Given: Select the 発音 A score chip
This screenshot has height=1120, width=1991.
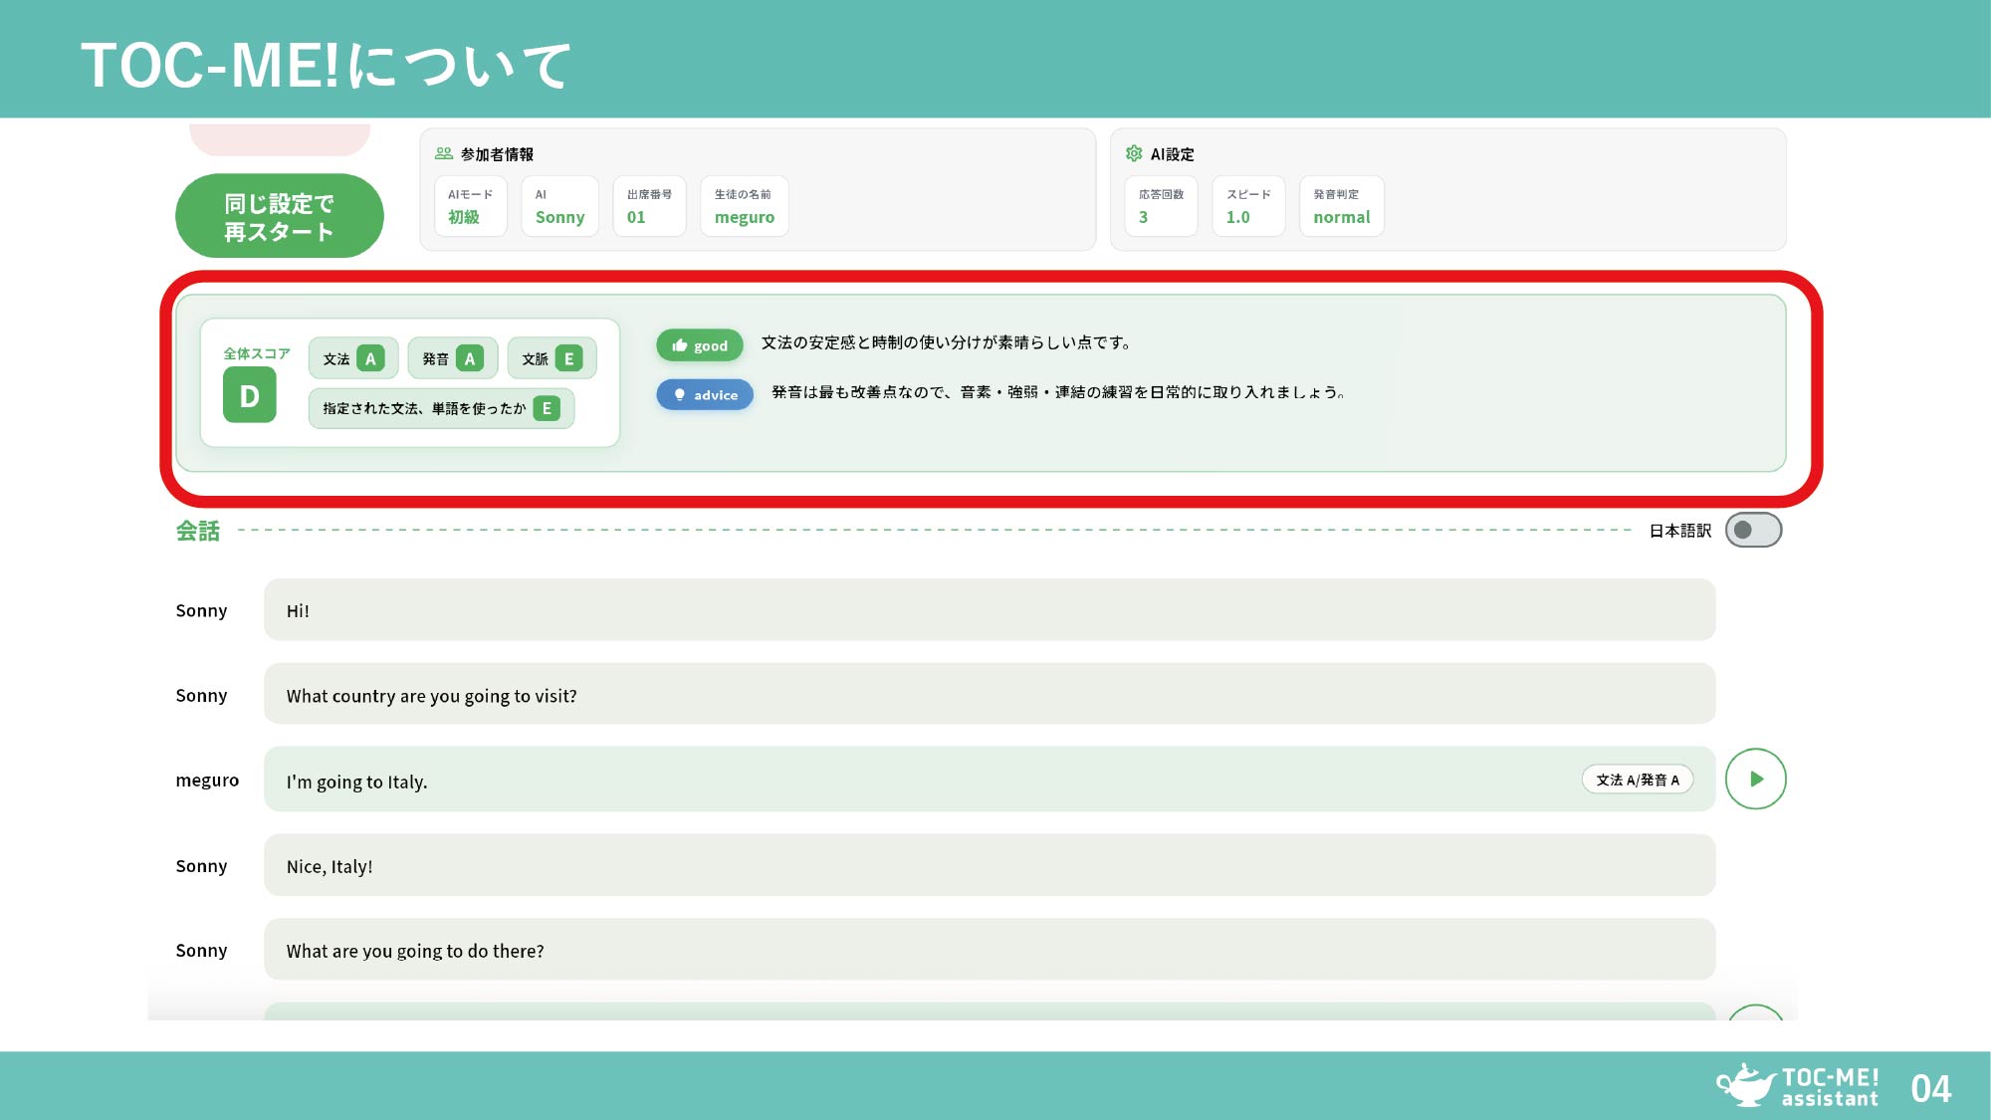Looking at the screenshot, I should coord(452,358).
